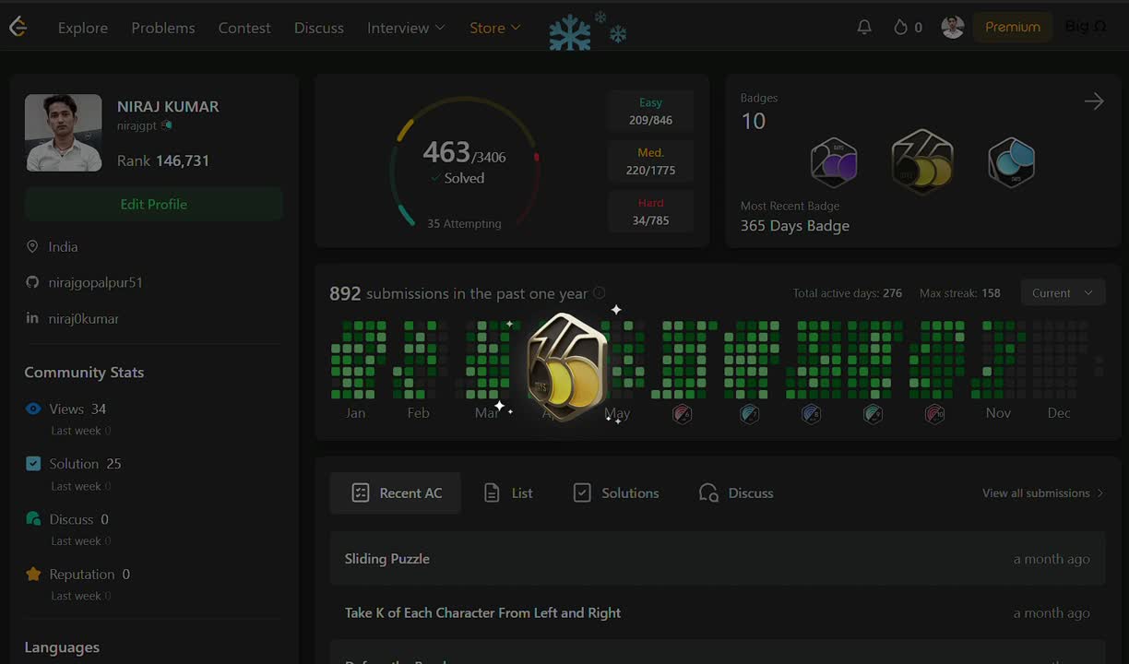Screen dimensions: 1129x664
Task: Switch to the Solutions tab
Action: 616,493
